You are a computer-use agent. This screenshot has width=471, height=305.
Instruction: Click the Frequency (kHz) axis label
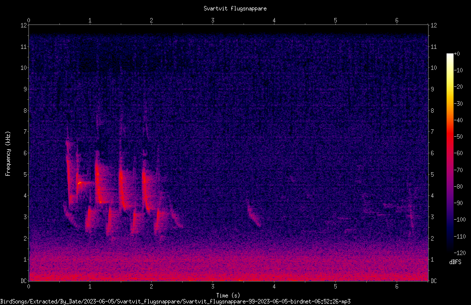coord(8,154)
